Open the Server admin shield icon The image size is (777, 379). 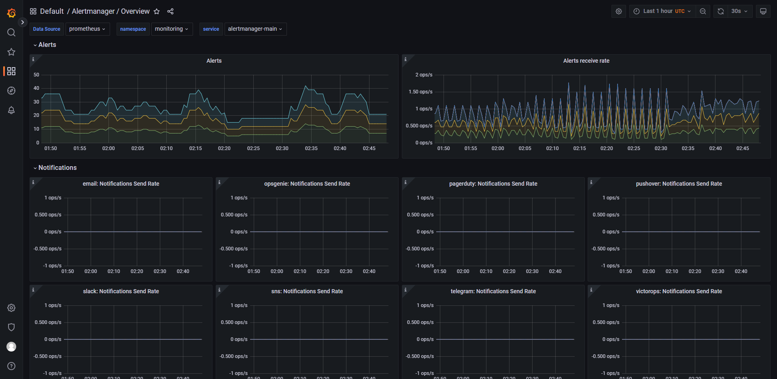click(x=11, y=327)
